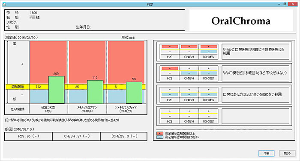Restore down the 判定 window
This screenshot has height=161, width=300.
point(285,4)
